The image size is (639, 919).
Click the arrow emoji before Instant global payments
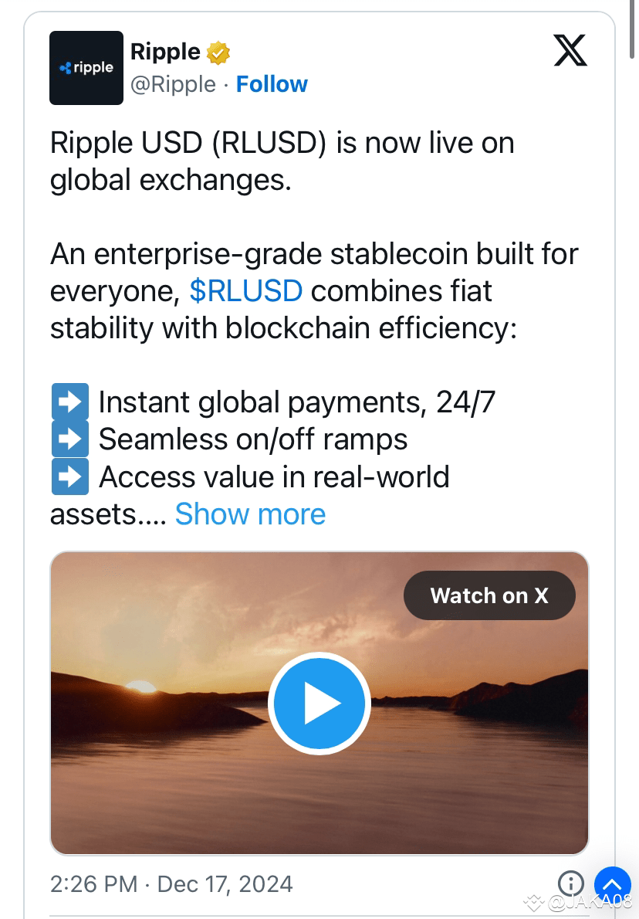(x=69, y=401)
